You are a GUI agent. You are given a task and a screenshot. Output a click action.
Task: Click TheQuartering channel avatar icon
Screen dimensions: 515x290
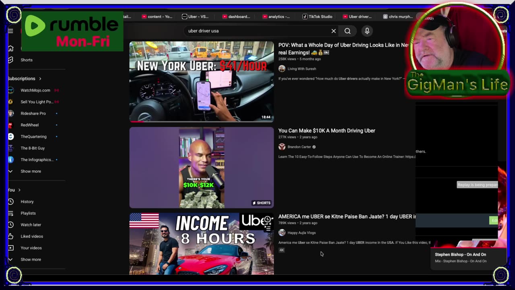11,137
